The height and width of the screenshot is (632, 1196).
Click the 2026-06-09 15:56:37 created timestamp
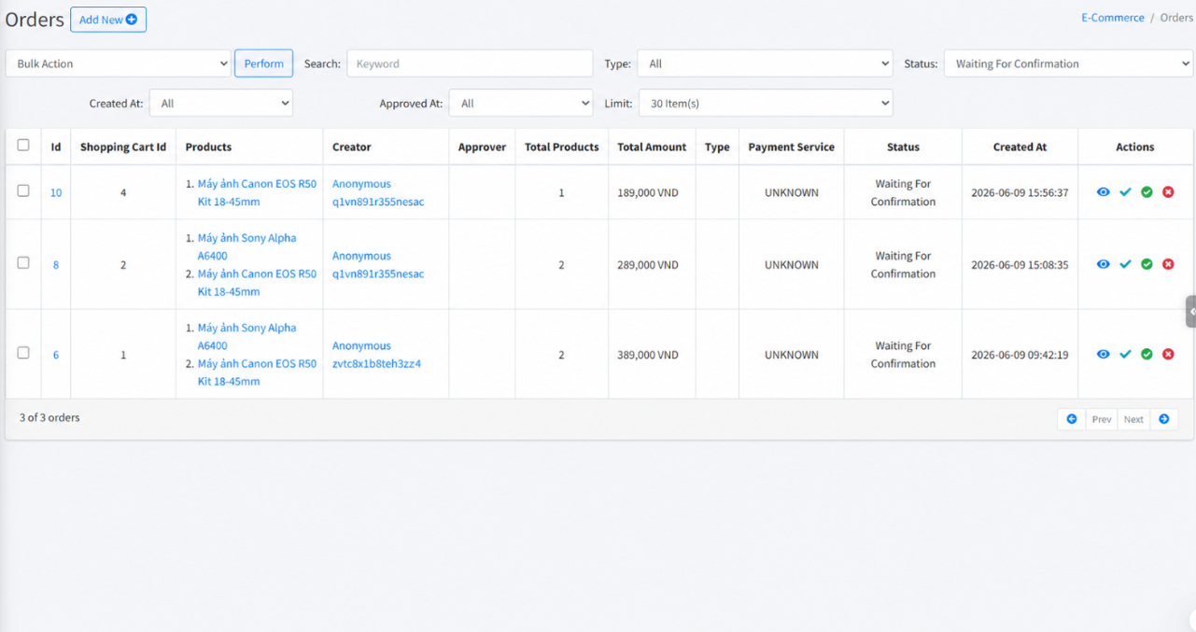[x=1020, y=192]
